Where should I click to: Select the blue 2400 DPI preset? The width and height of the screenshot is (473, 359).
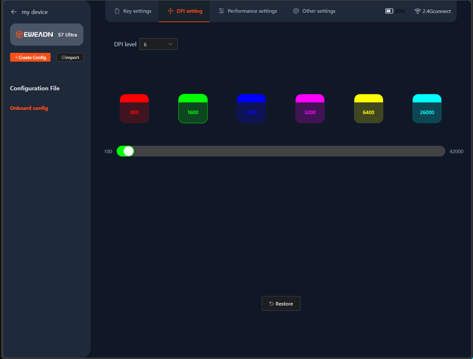[251, 109]
